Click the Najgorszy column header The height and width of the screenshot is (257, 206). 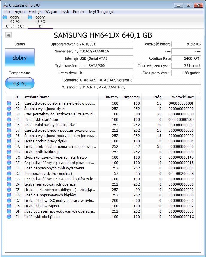point(131,97)
